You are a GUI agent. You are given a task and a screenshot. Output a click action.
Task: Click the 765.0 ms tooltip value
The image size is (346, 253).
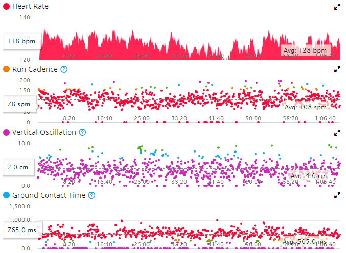[21, 230]
